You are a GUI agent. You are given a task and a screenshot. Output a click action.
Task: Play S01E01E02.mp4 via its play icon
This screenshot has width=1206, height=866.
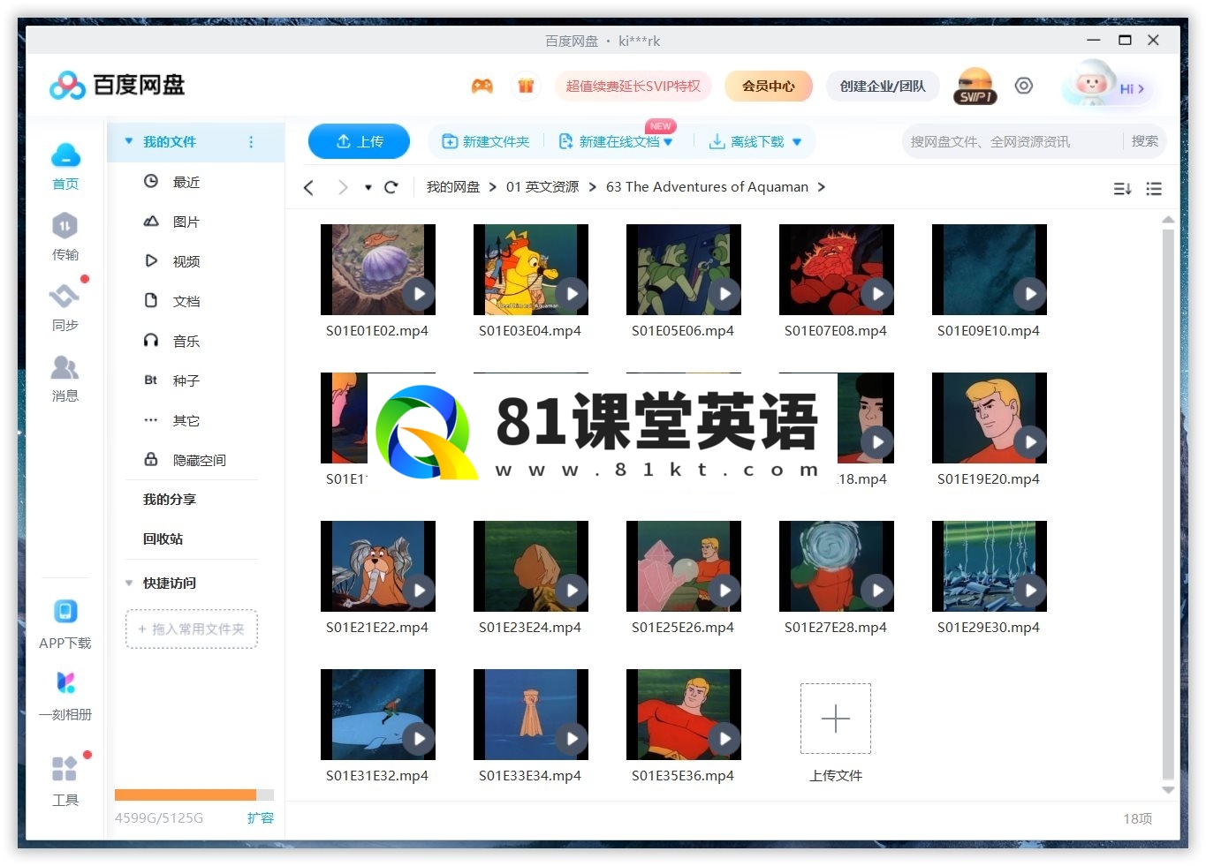point(419,294)
